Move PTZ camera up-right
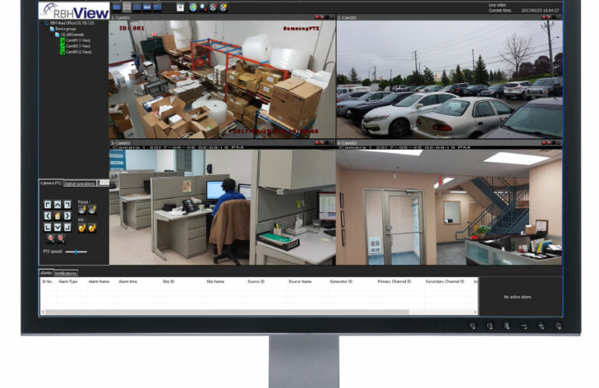The image size is (599, 388). pos(67,204)
